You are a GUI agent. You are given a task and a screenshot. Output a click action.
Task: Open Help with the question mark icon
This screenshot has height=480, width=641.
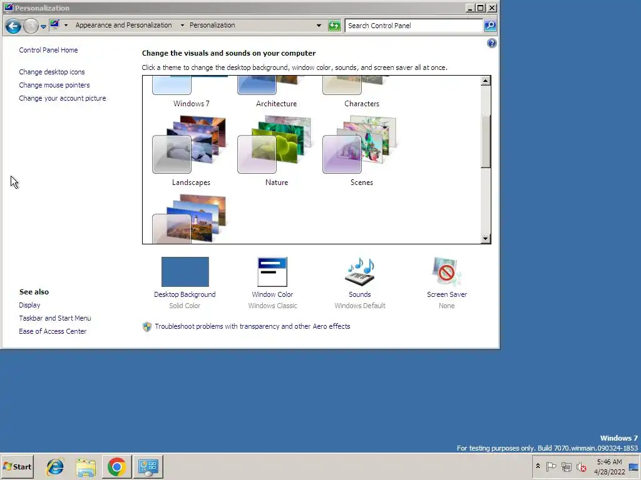(x=492, y=43)
